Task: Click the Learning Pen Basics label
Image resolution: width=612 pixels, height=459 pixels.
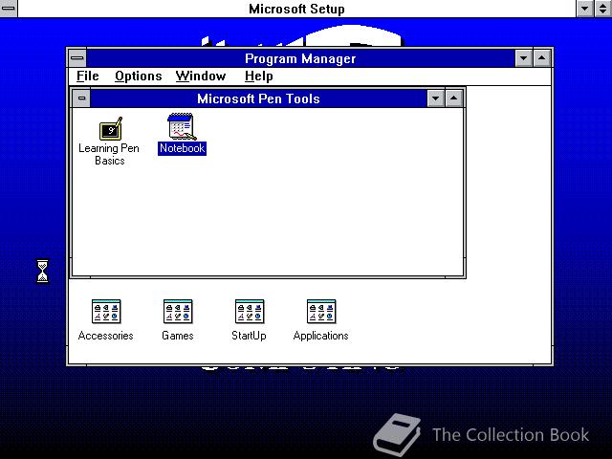Action: pyautogui.click(x=109, y=154)
